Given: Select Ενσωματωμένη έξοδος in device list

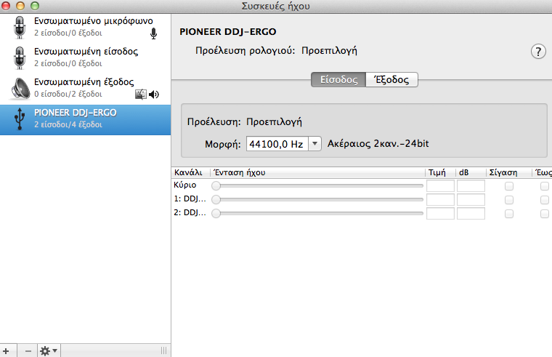Looking at the screenshot, I should (x=85, y=88).
